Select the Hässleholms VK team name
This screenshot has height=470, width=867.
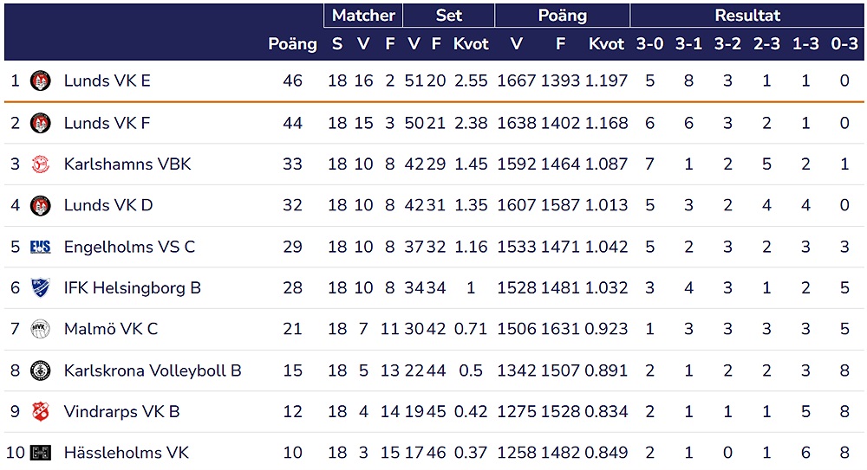[x=126, y=453]
